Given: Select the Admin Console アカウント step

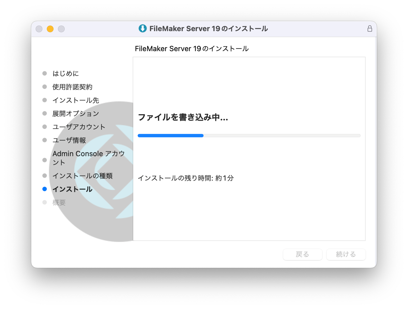Looking at the screenshot, I should (89, 158).
